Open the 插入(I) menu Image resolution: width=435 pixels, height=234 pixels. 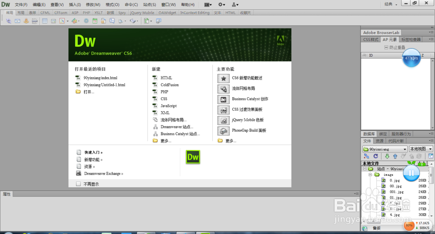pos(75,4)
